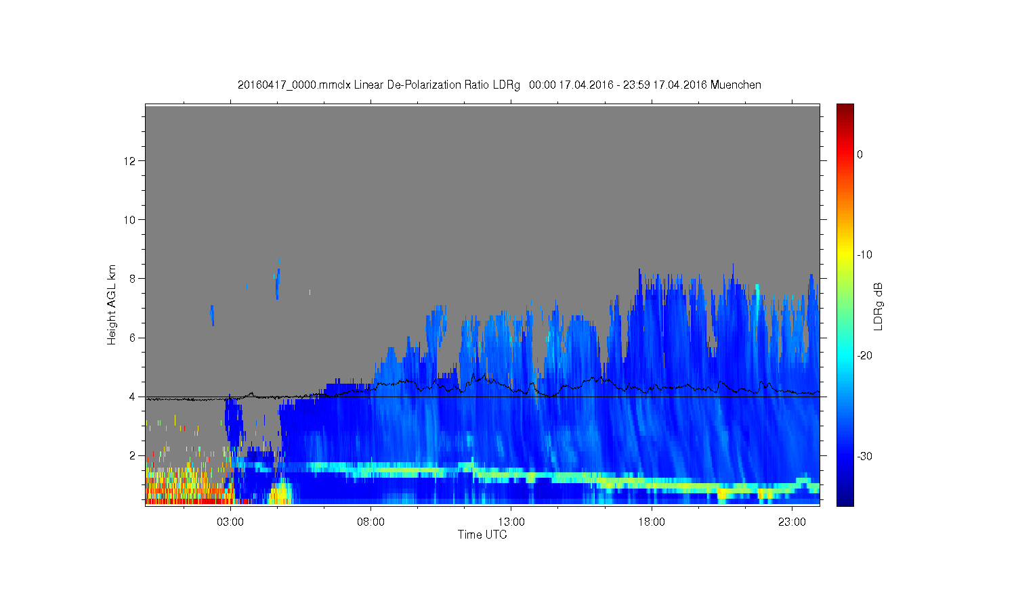Click the yellow patch near the ground around 04:45

click(280, 493)
